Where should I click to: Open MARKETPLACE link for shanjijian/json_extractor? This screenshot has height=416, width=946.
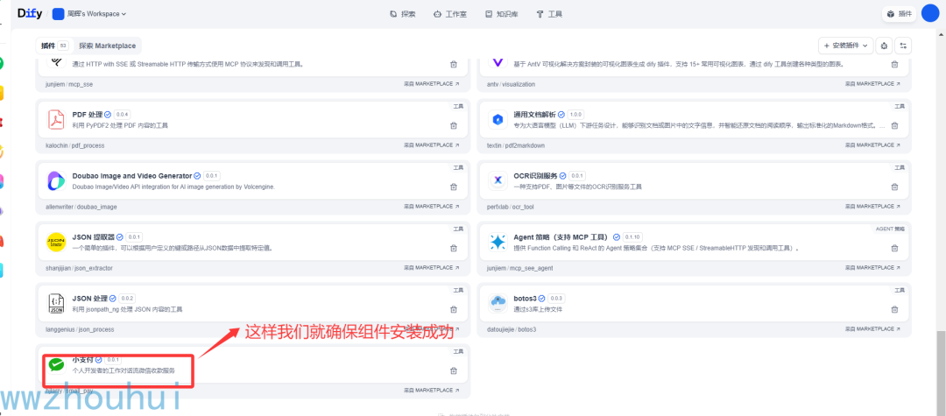(x=431, y=268)
